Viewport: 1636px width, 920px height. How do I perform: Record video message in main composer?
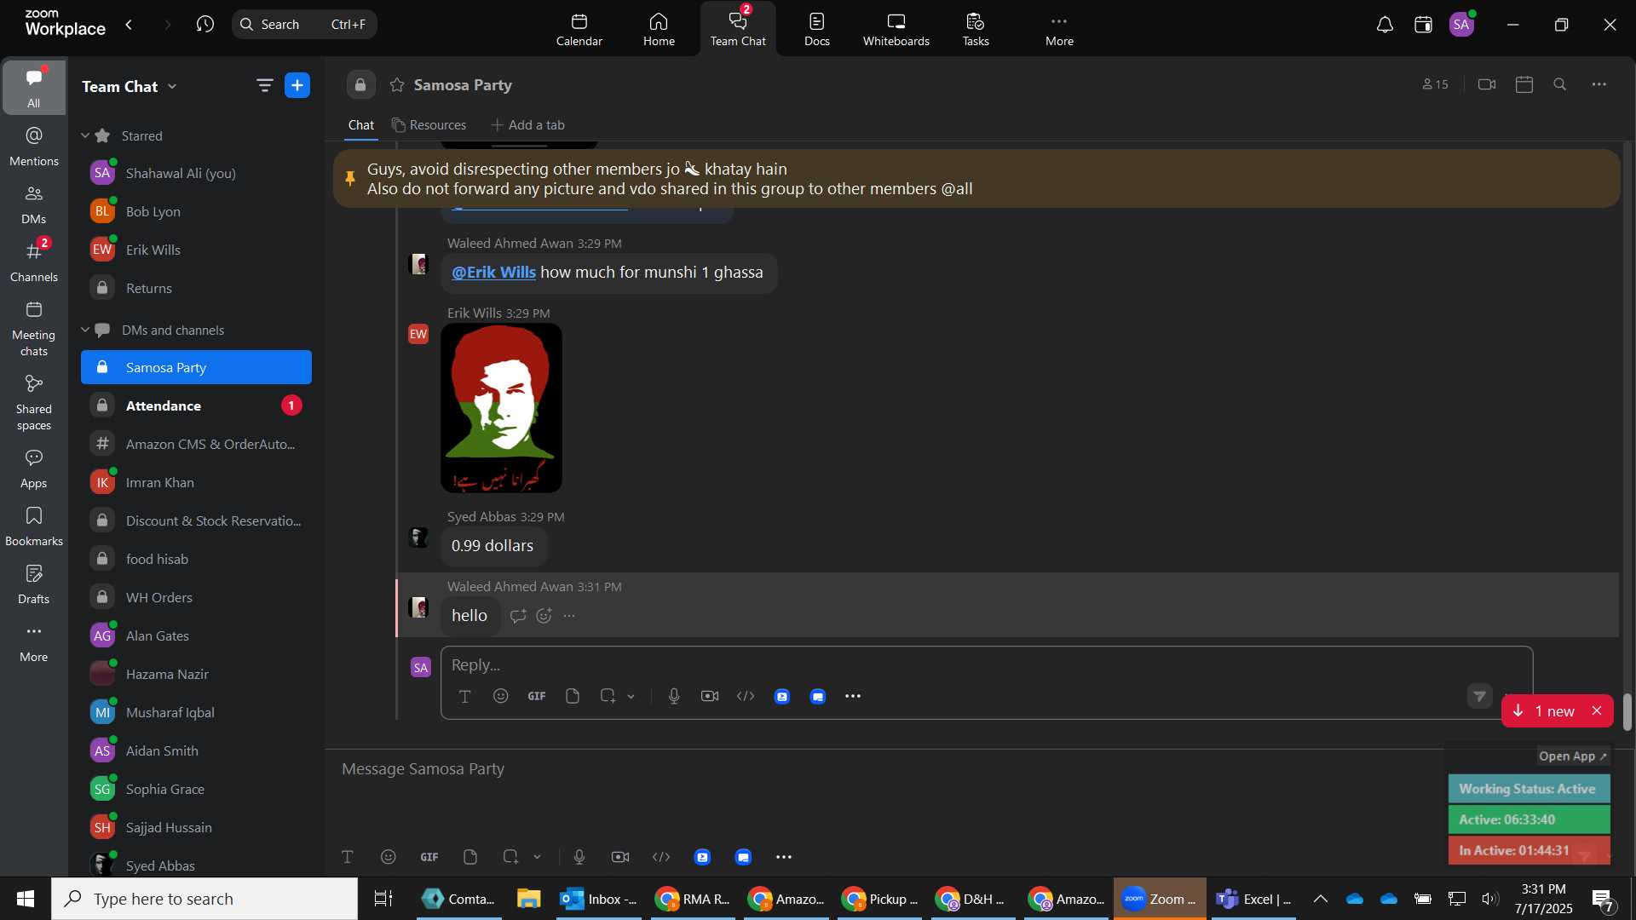[x=620, y=858]
